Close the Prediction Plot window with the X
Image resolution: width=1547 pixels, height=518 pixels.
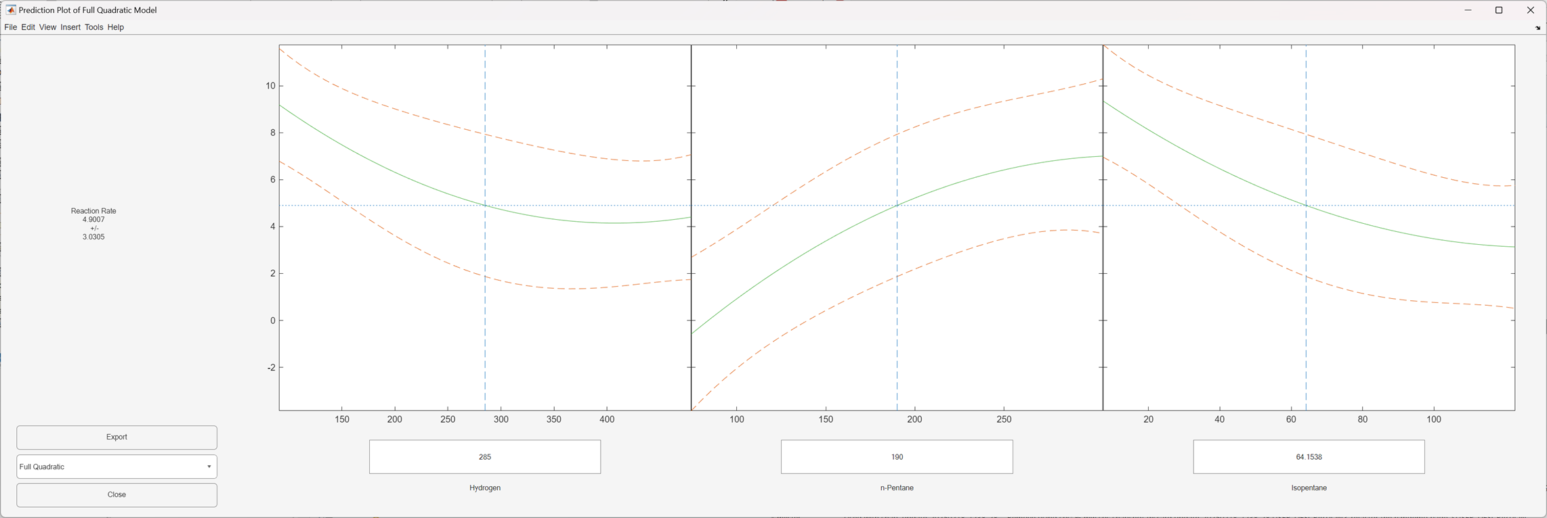coord(1531,10)
